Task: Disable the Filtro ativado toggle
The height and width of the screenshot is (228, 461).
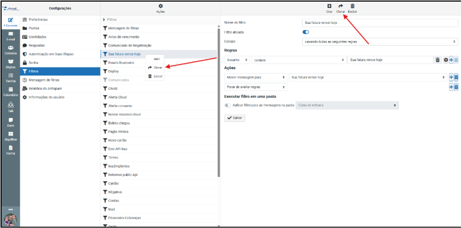Action: (x=306, y=32)
